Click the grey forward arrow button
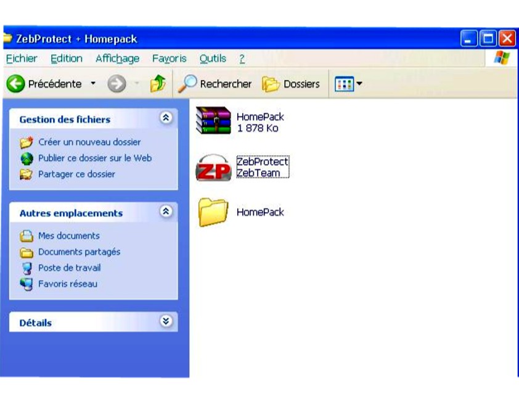This screenshot has width=519, height=415. coord(117,83)
